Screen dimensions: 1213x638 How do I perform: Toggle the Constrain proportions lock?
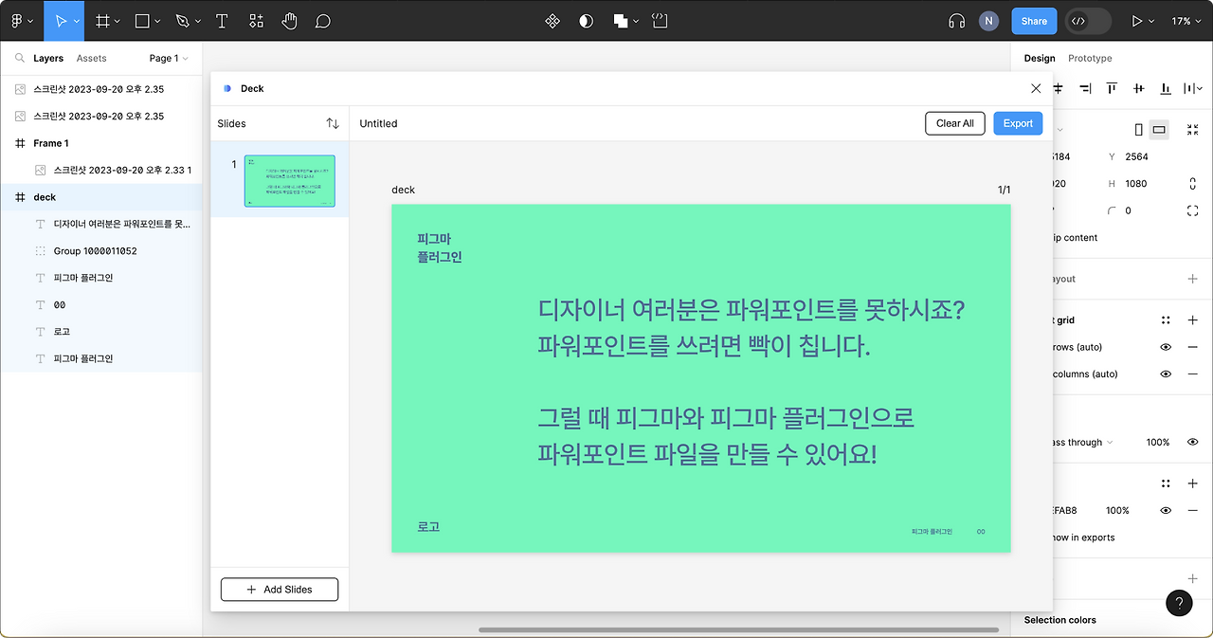(x=1192, y=183)
